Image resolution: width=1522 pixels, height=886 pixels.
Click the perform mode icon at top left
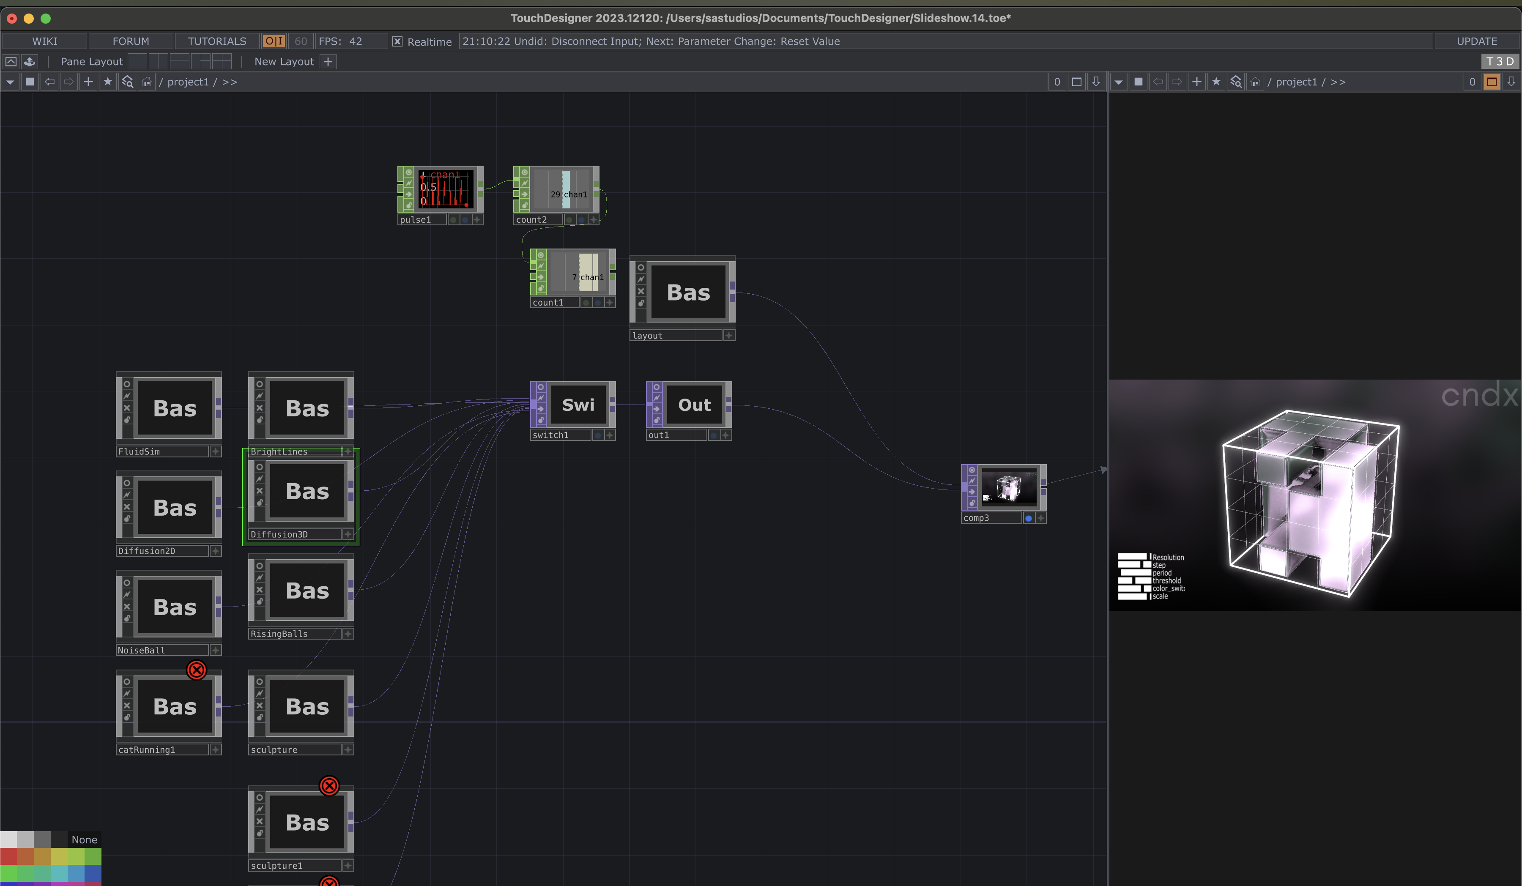[11, 62]
